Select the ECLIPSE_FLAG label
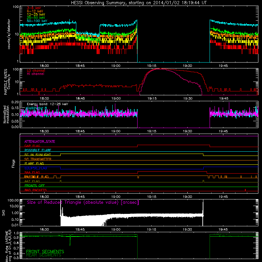This screenshot has height=262, width=262. [36, 168]
